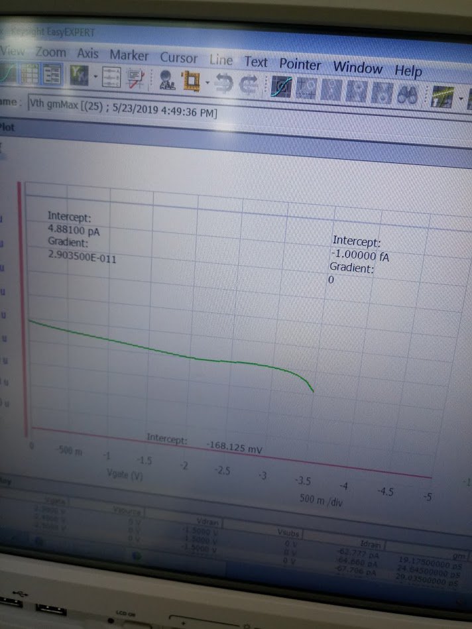Viewport: 472px width, 629px height.
Task: Open the Axis menu
Action: click(x=88, y=53)
